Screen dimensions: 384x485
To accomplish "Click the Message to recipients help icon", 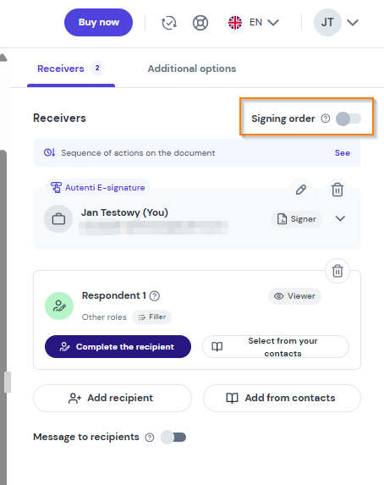I will [x=150, y=438].
